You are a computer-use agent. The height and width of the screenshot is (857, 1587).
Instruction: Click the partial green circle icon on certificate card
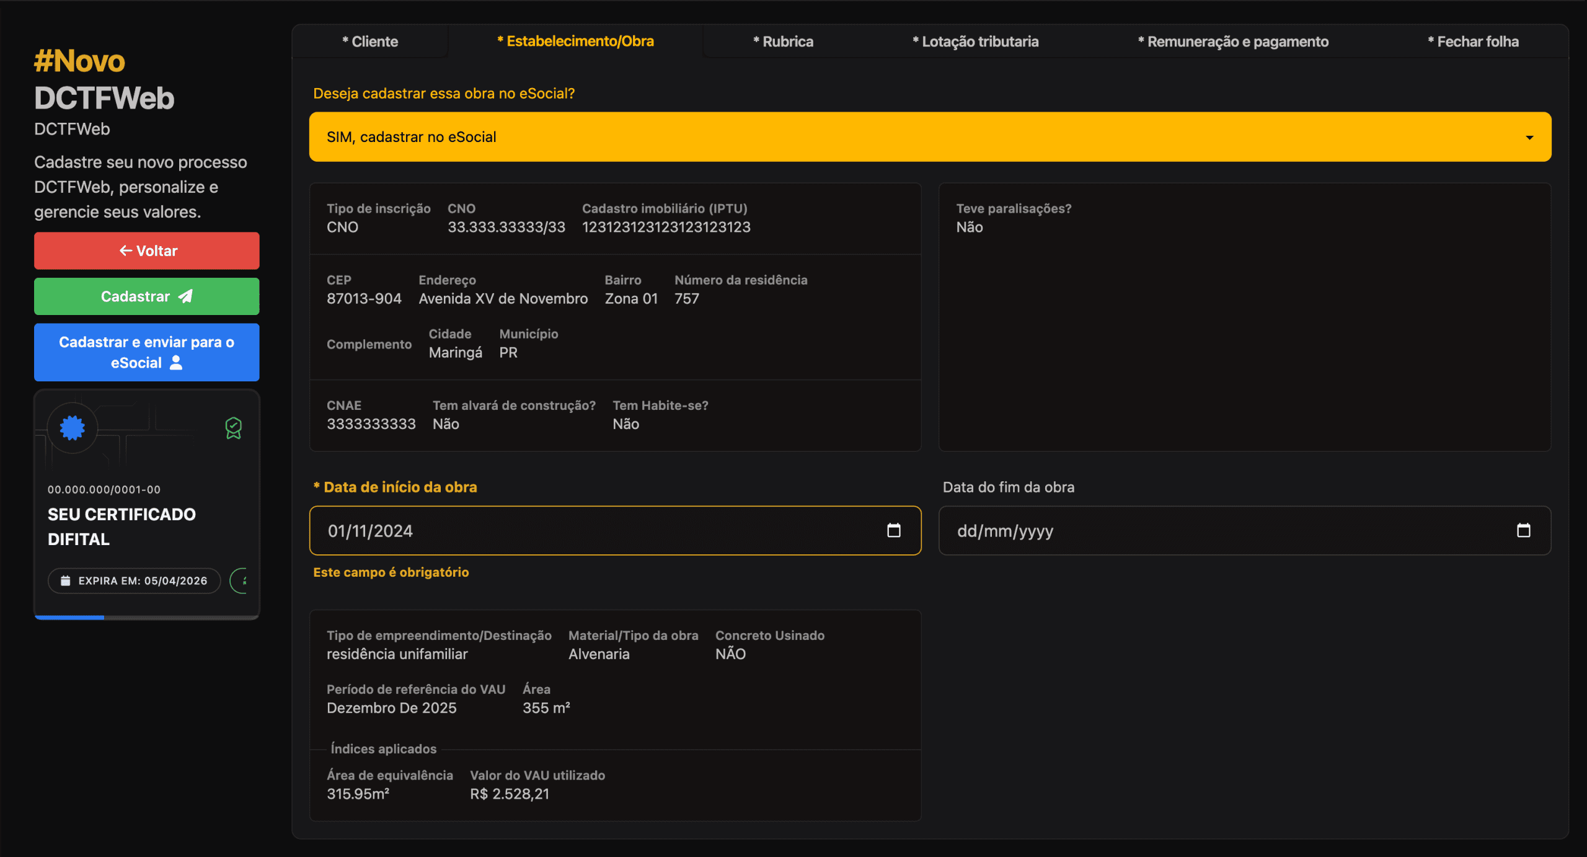[240, 581]
